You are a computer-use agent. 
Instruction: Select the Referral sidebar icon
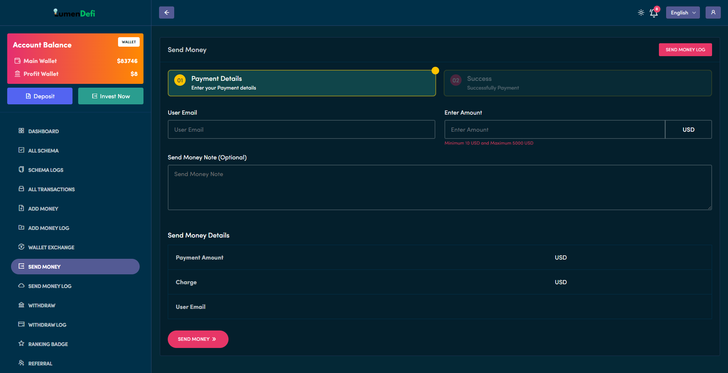pos(22,363)
